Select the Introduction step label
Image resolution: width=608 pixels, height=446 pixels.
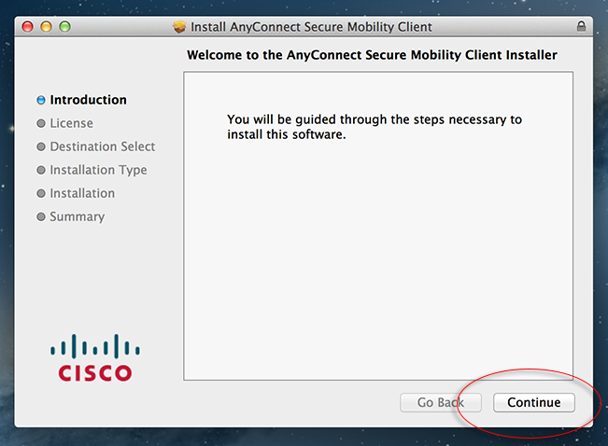coord(89,100)
